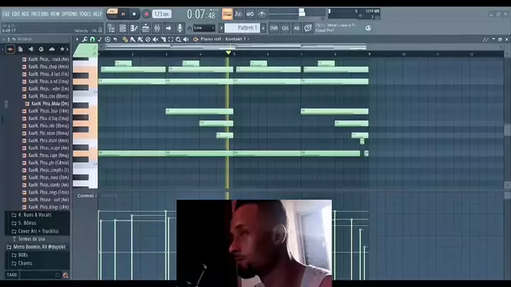Expand the arrow left of Pattern 1

coord(221,28)
